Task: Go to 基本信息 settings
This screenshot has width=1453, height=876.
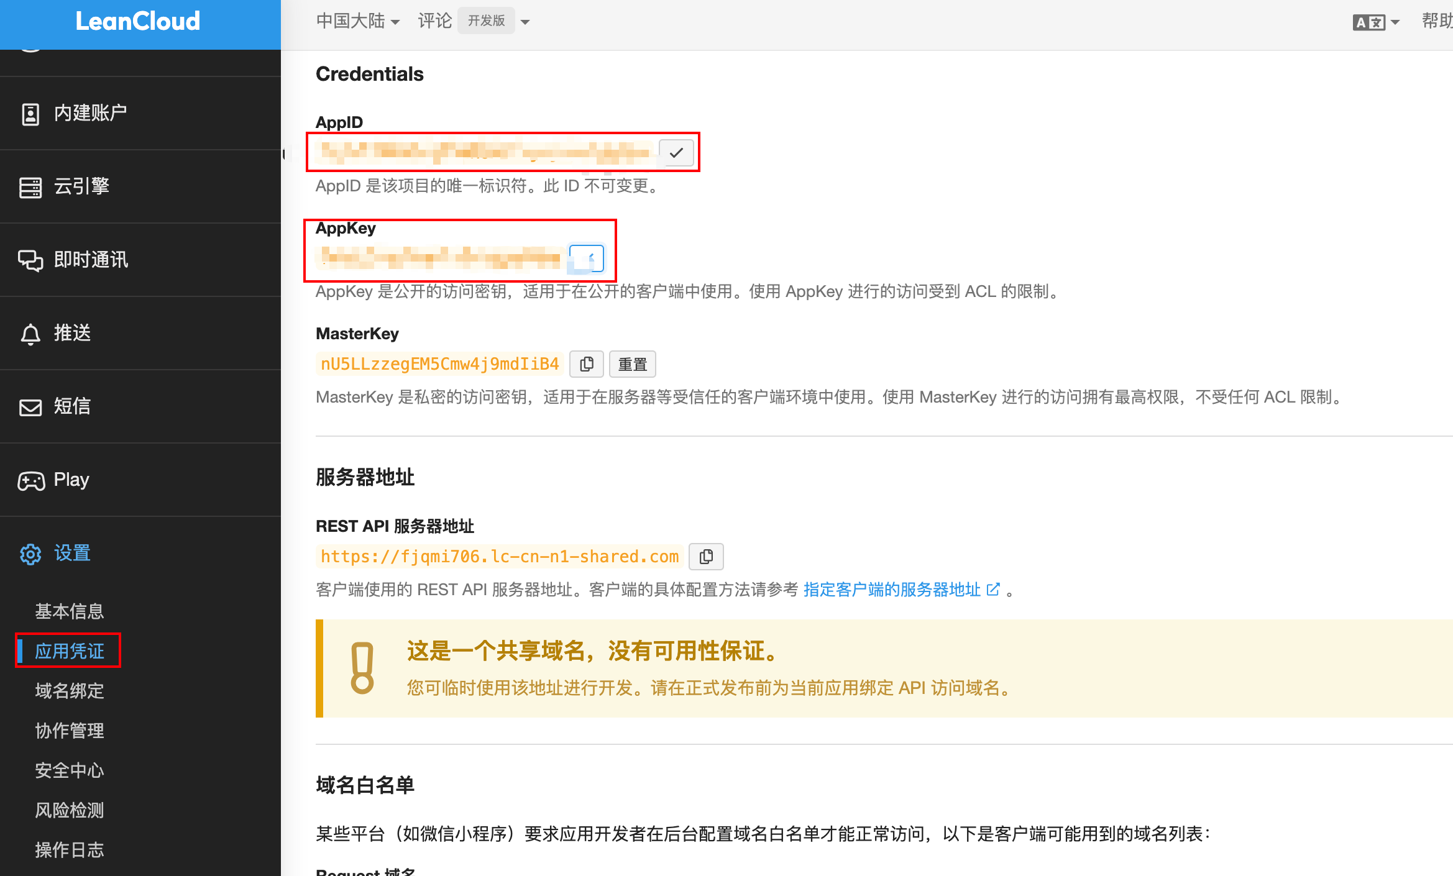Action: [x=70, y=611]
